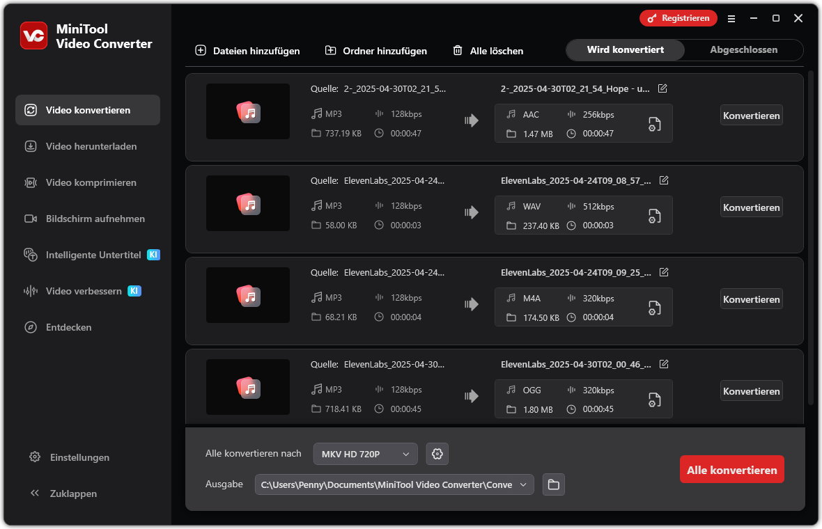The image size is (822, 529).
Task: Browse output folder with the folder icon
Action: point(554,484)
